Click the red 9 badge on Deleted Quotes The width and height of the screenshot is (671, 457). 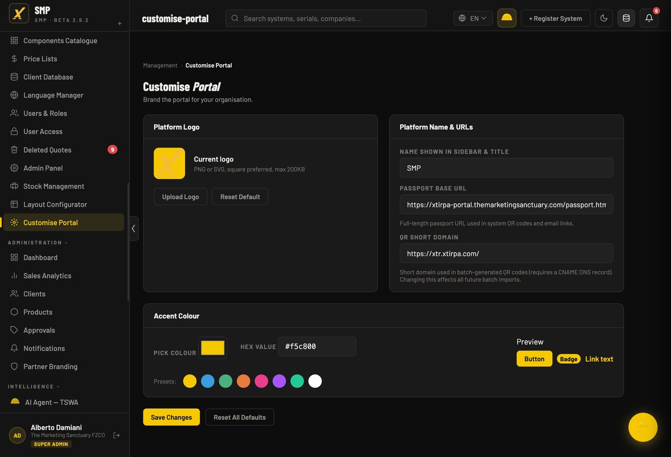[x=112, y=150]
